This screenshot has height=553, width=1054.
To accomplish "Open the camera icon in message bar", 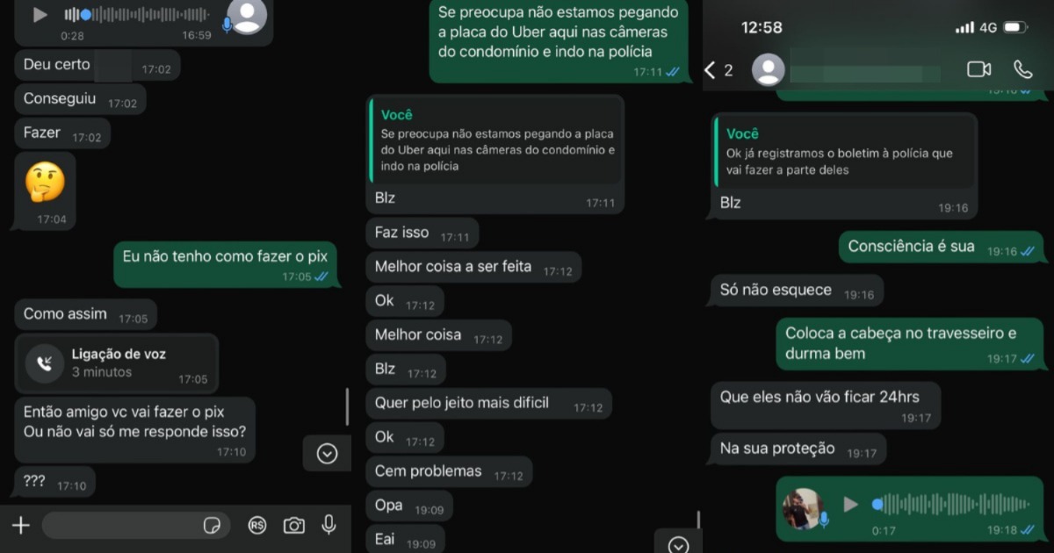I will (293, 525).
